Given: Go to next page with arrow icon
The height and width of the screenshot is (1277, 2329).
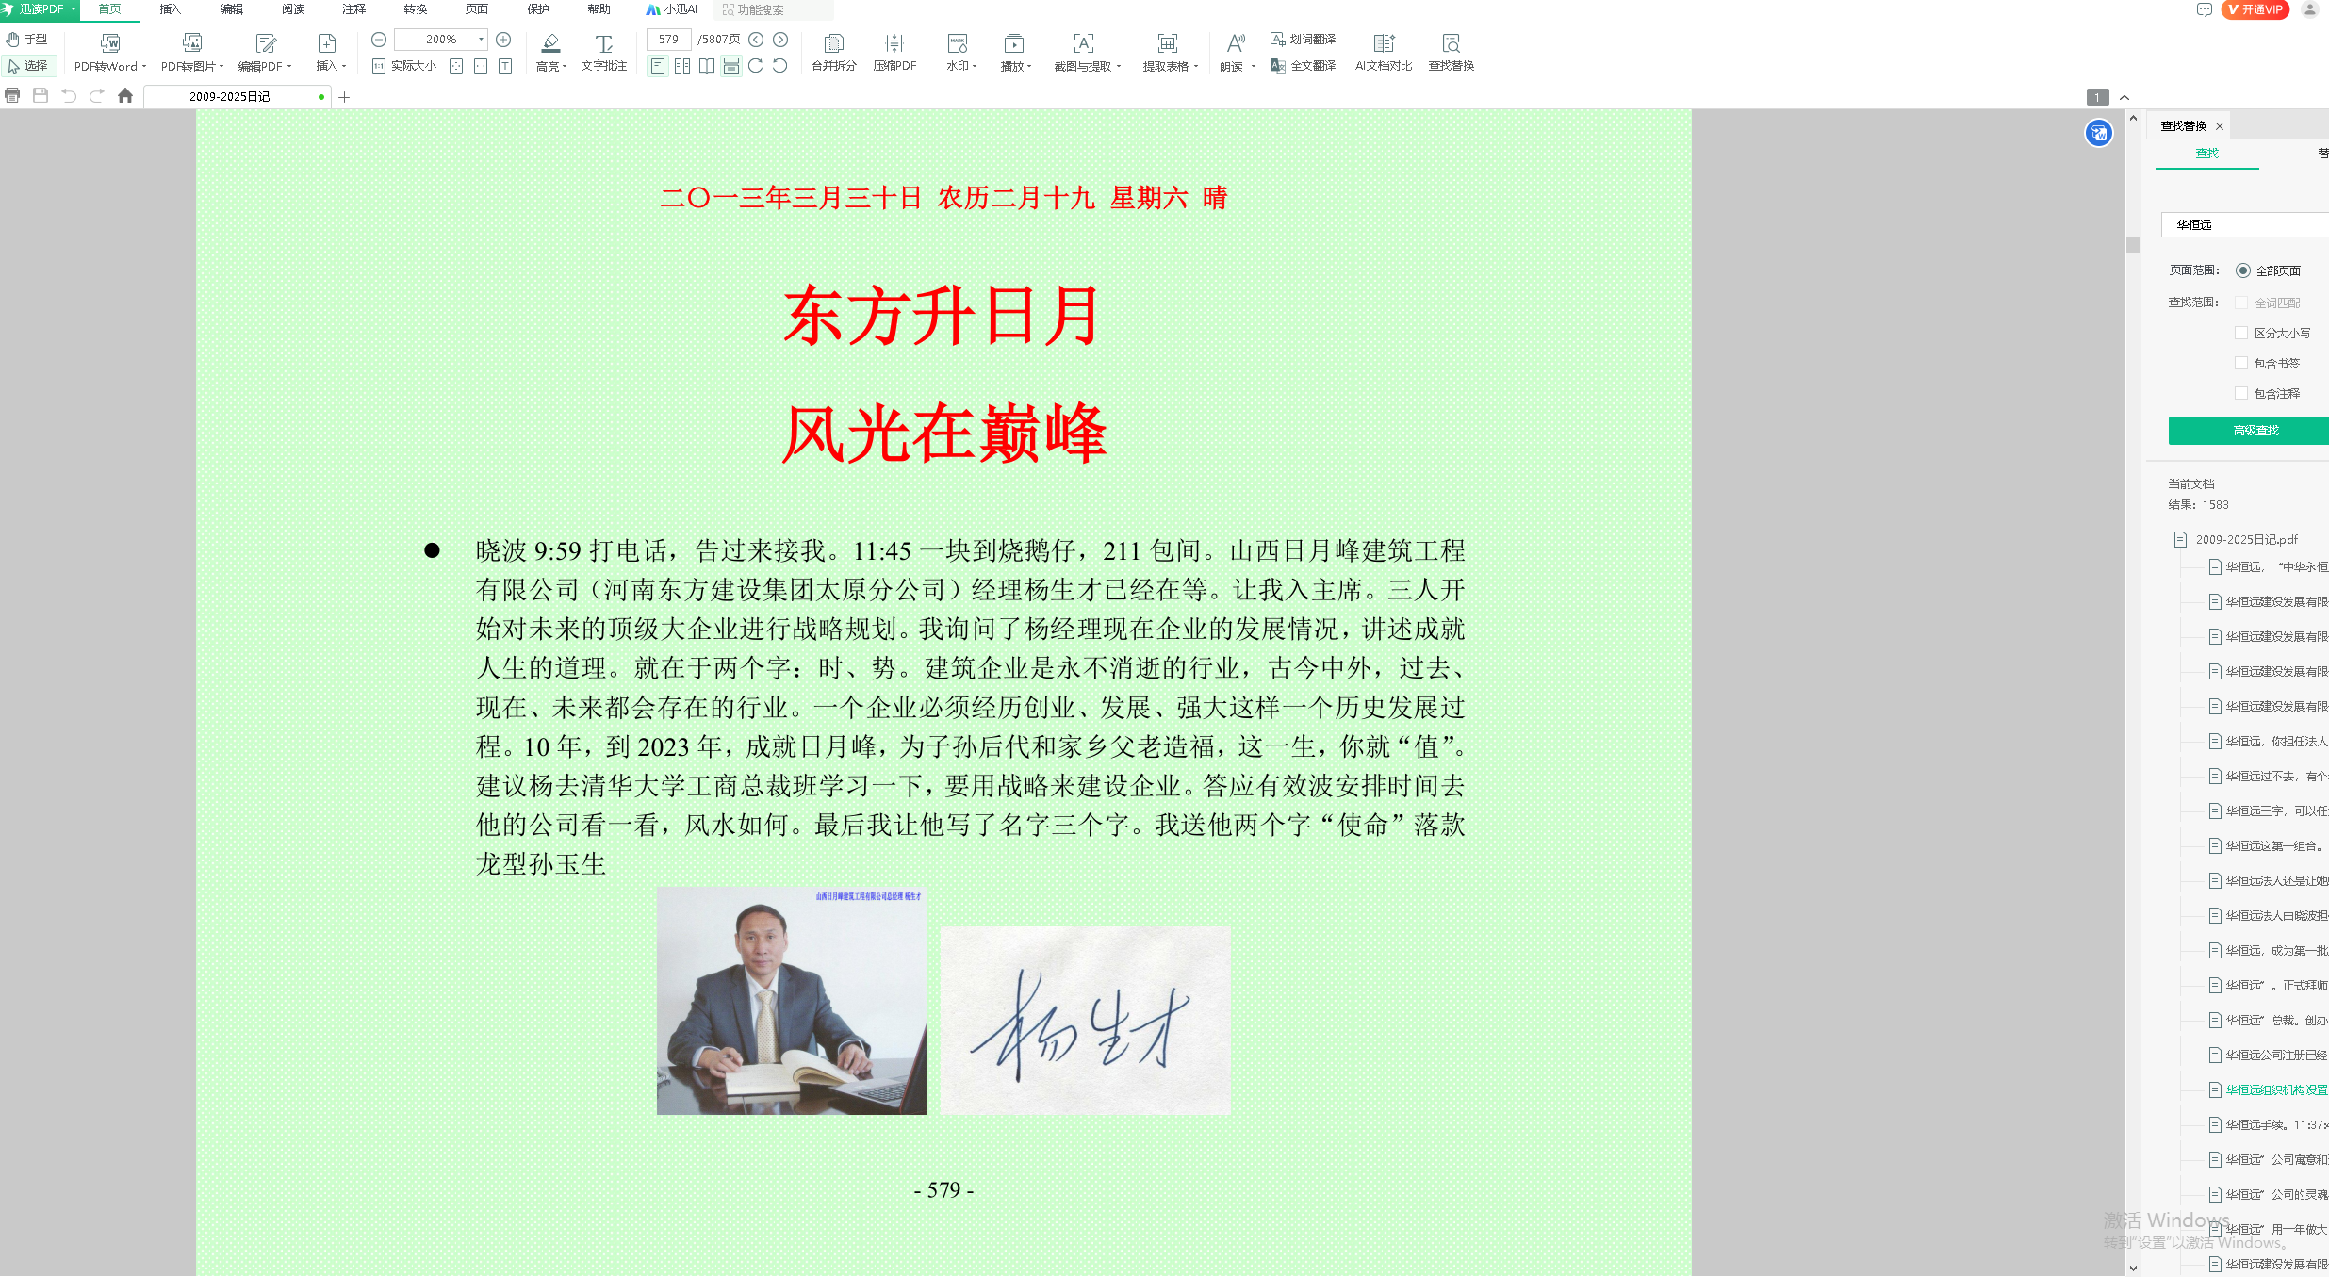Looking at the screenshot, I should [x=780, y=40].
